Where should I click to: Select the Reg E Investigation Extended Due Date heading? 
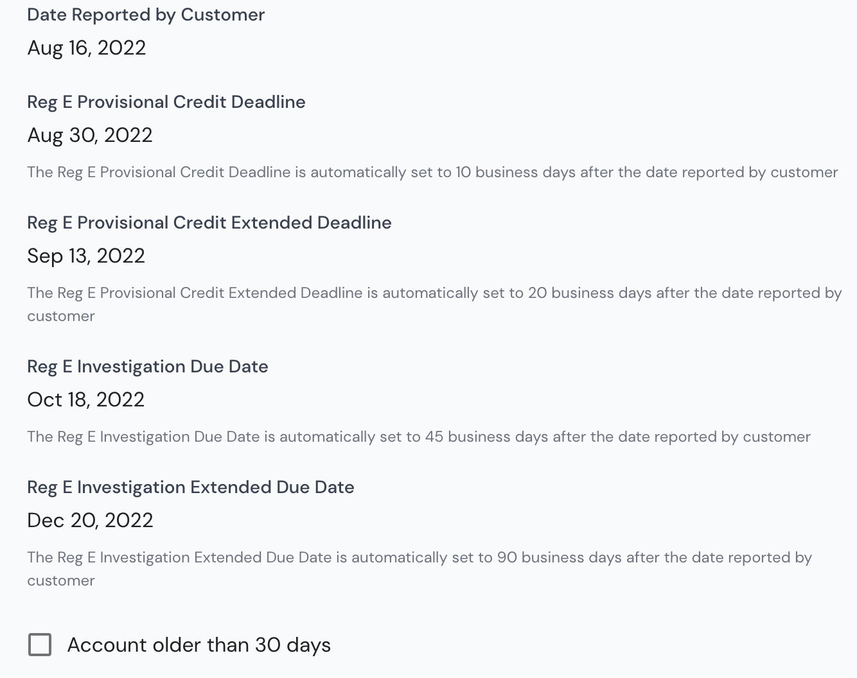pos(191,487)
